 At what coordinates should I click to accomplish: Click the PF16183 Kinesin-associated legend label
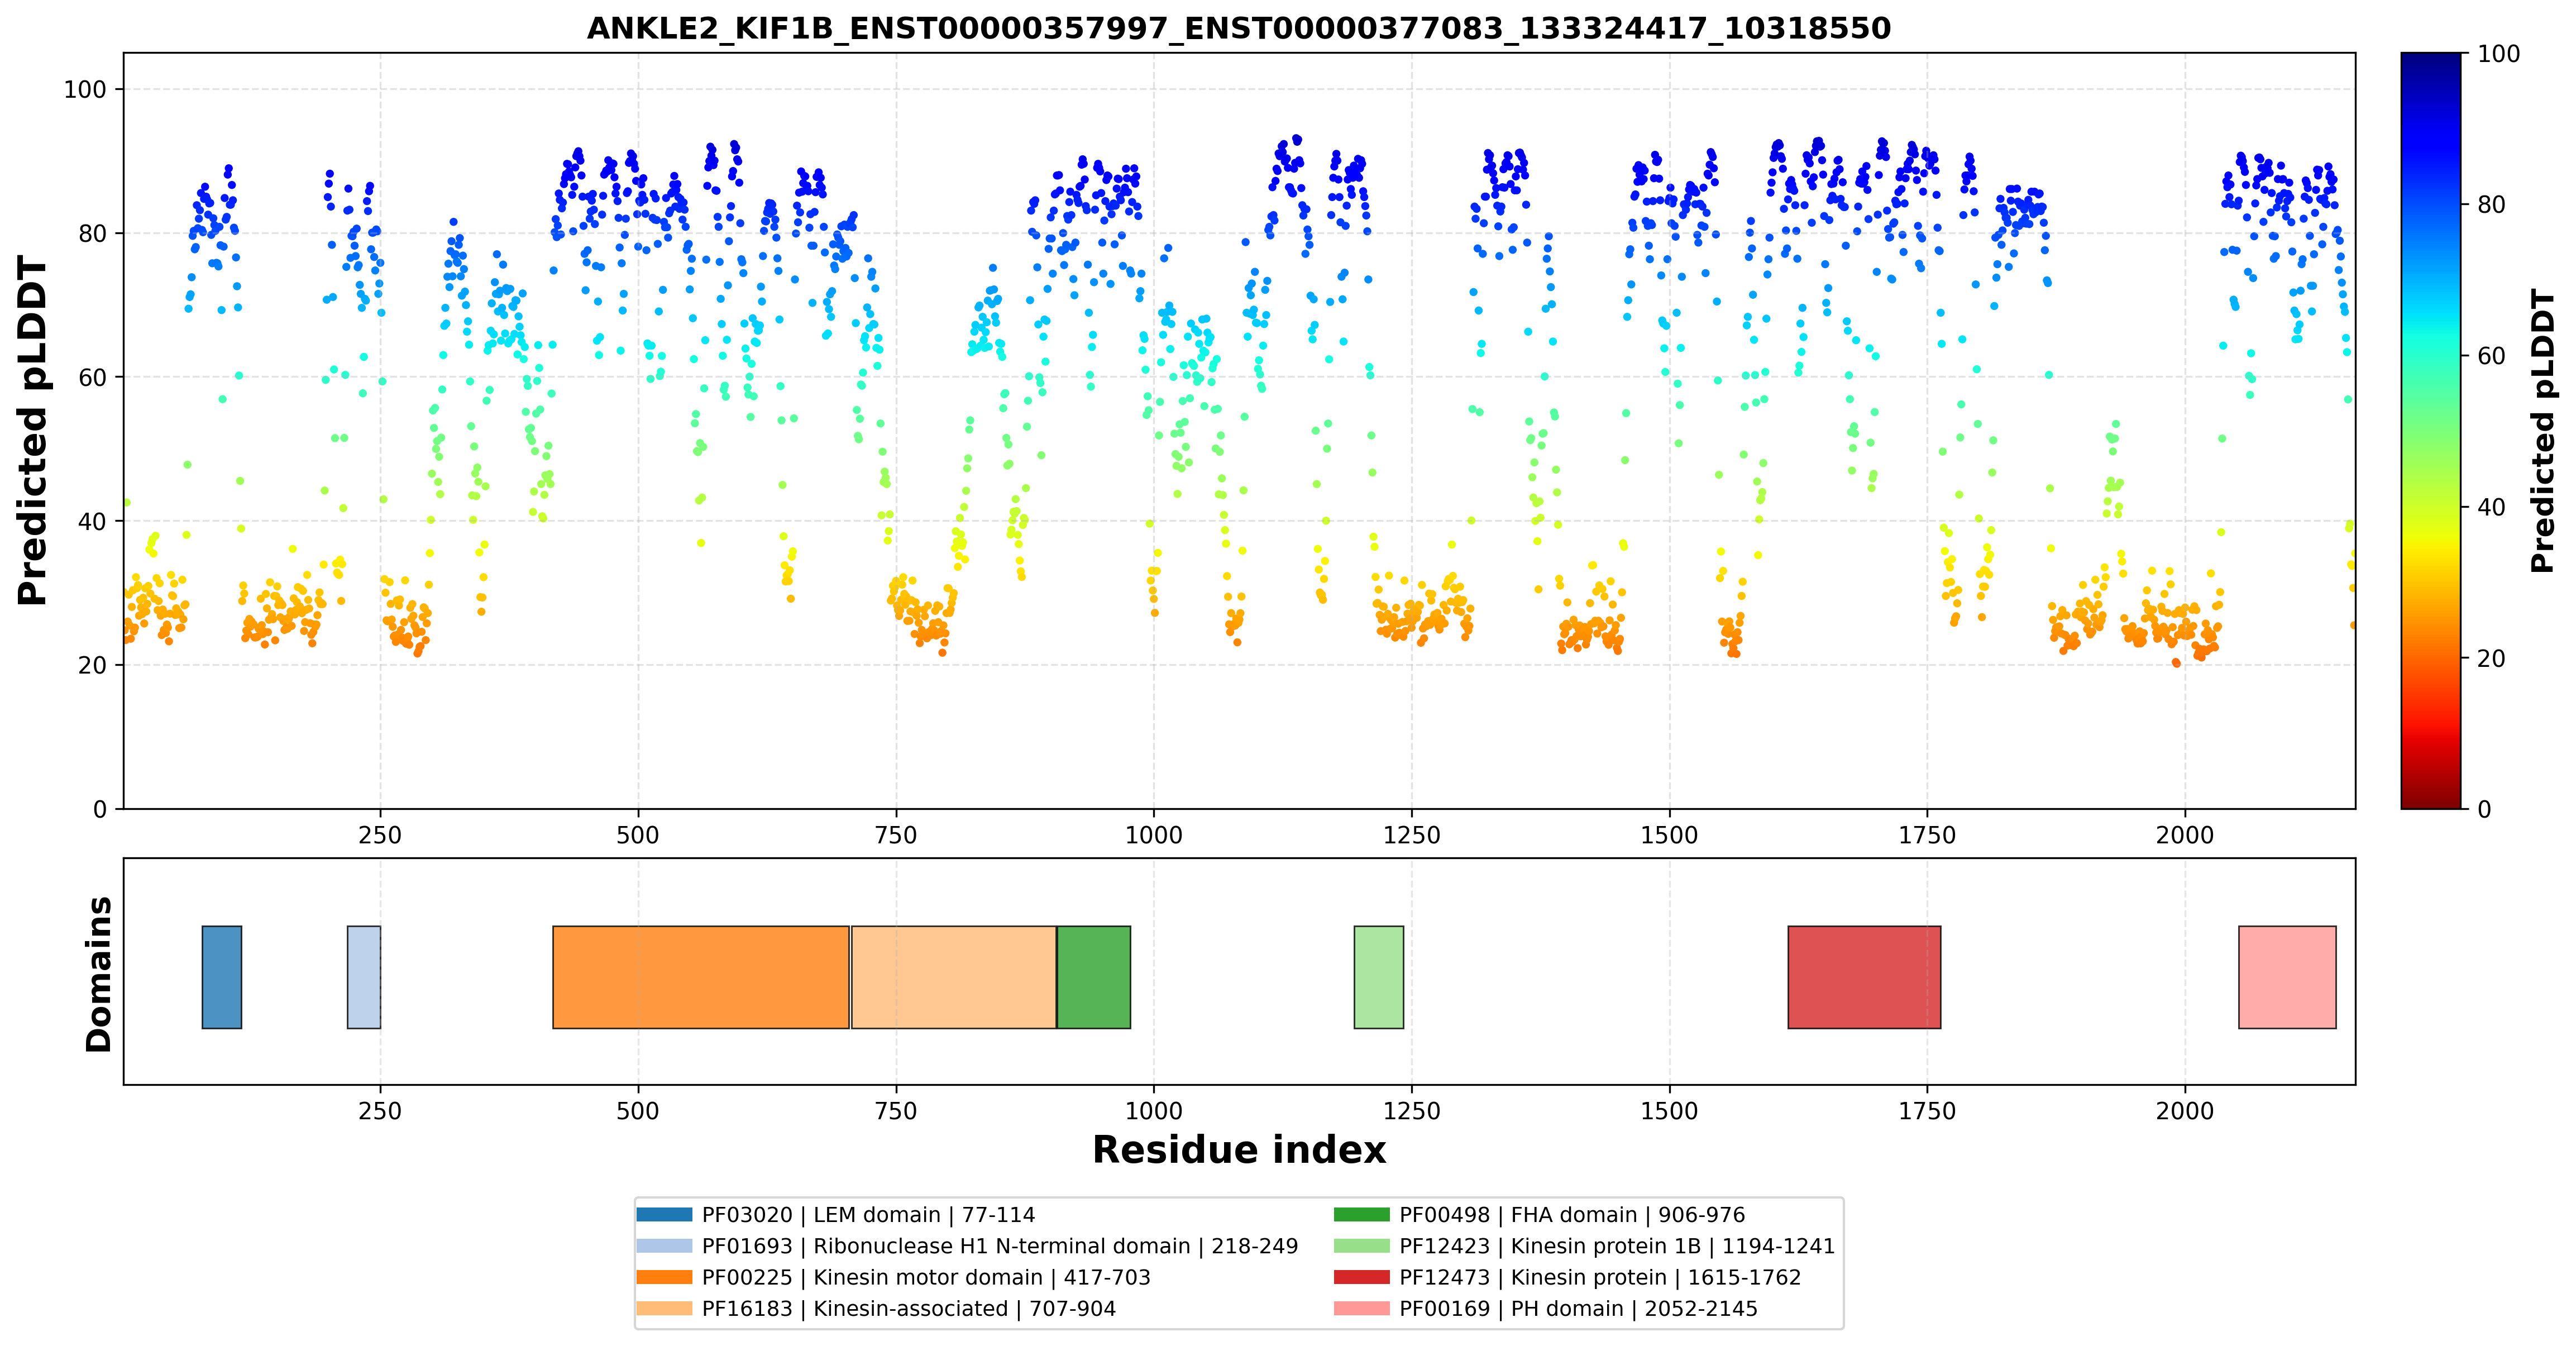pyautogui.click(x=909, y=1309)
